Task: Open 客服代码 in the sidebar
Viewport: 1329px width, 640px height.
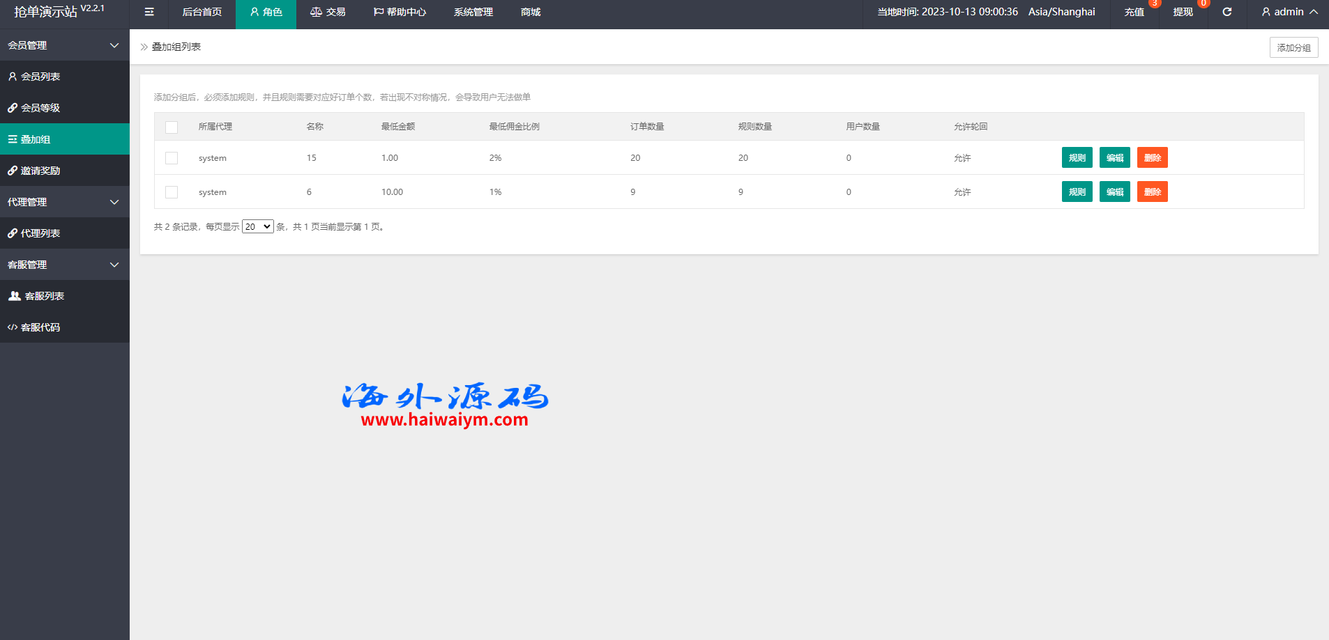Action: point(40,327)
